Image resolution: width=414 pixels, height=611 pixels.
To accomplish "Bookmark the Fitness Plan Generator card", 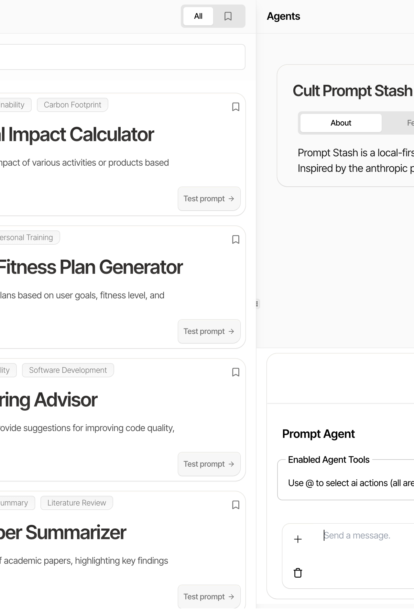I will tap(236, 239).
